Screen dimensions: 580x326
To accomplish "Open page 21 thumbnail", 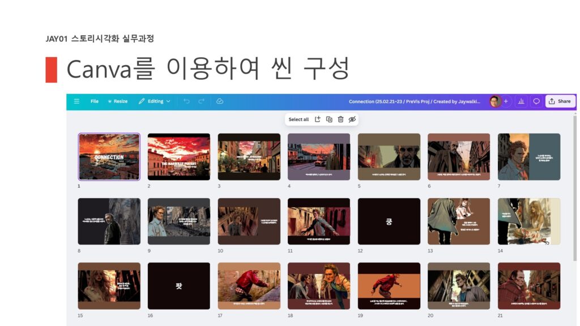I will click(529, 286).
